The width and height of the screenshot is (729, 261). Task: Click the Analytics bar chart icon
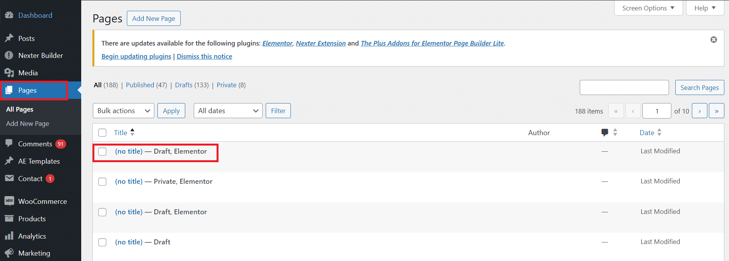(x=9, y=236)
